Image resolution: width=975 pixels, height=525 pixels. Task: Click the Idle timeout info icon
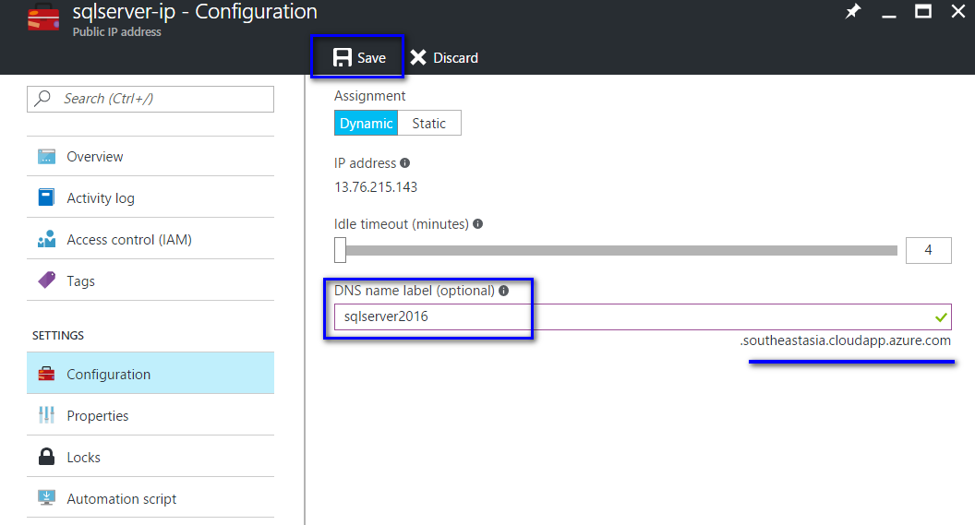point(477,223)
